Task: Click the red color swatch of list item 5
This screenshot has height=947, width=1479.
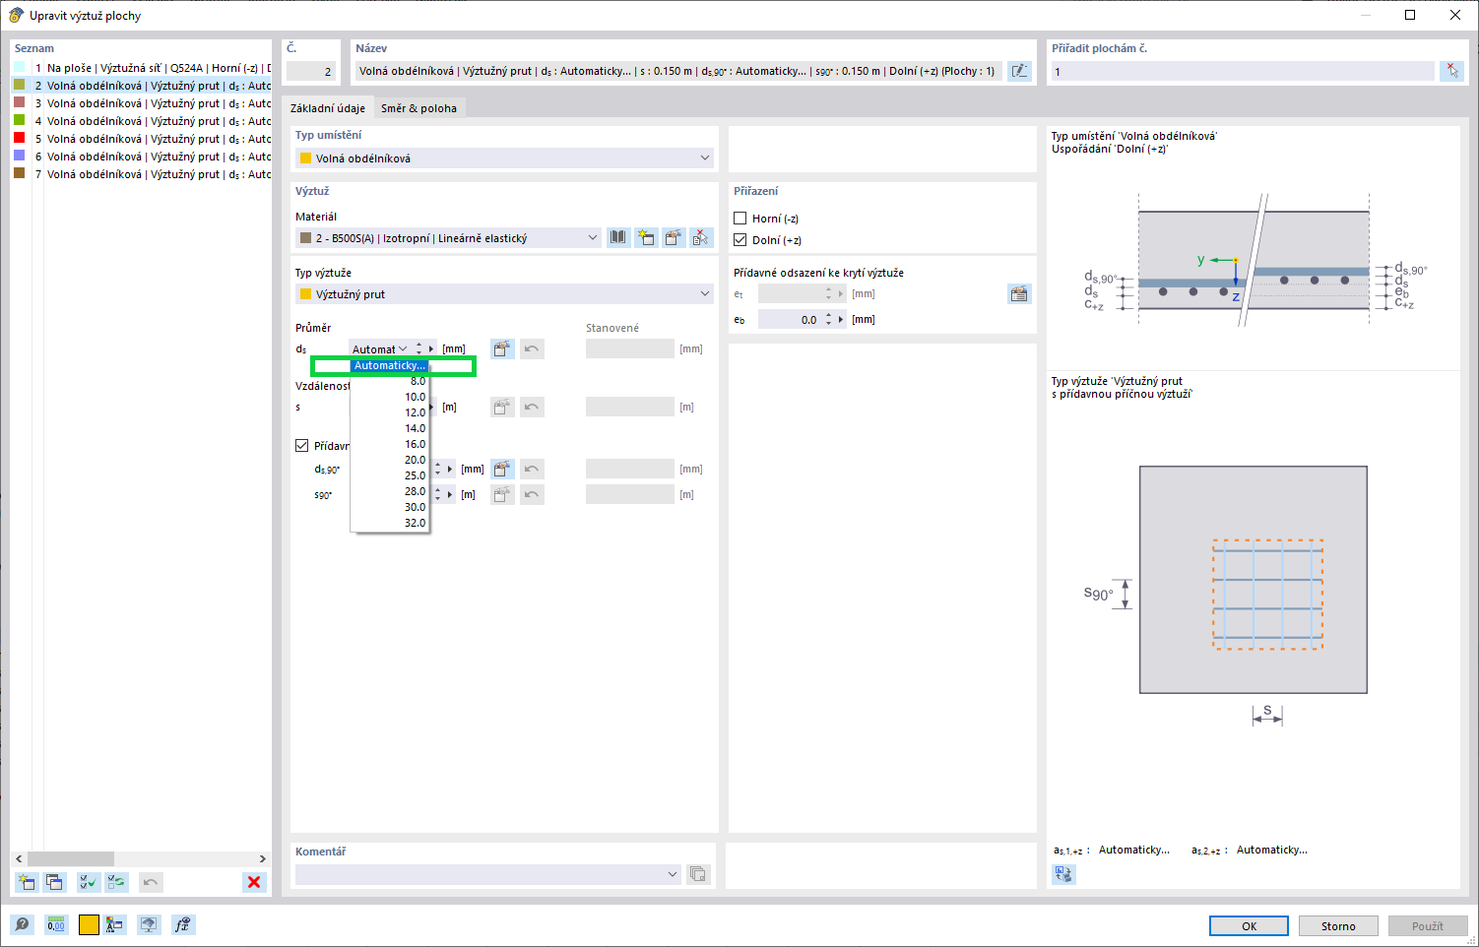Action: pyautogui.click(x=19, y=138)
